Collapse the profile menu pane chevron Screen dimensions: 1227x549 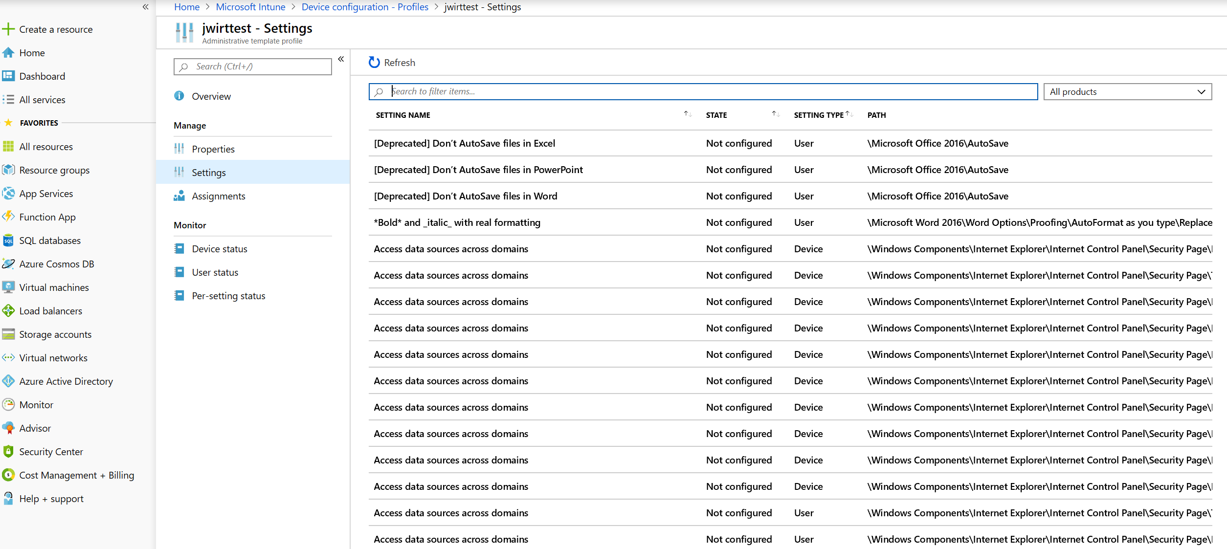341,59
